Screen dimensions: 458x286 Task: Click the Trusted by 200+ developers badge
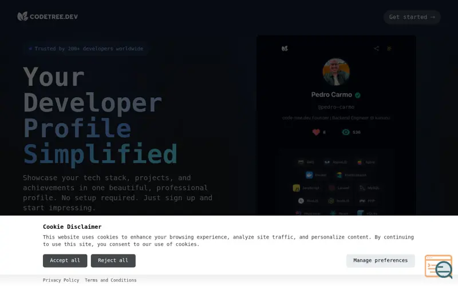tap(86, 49)
